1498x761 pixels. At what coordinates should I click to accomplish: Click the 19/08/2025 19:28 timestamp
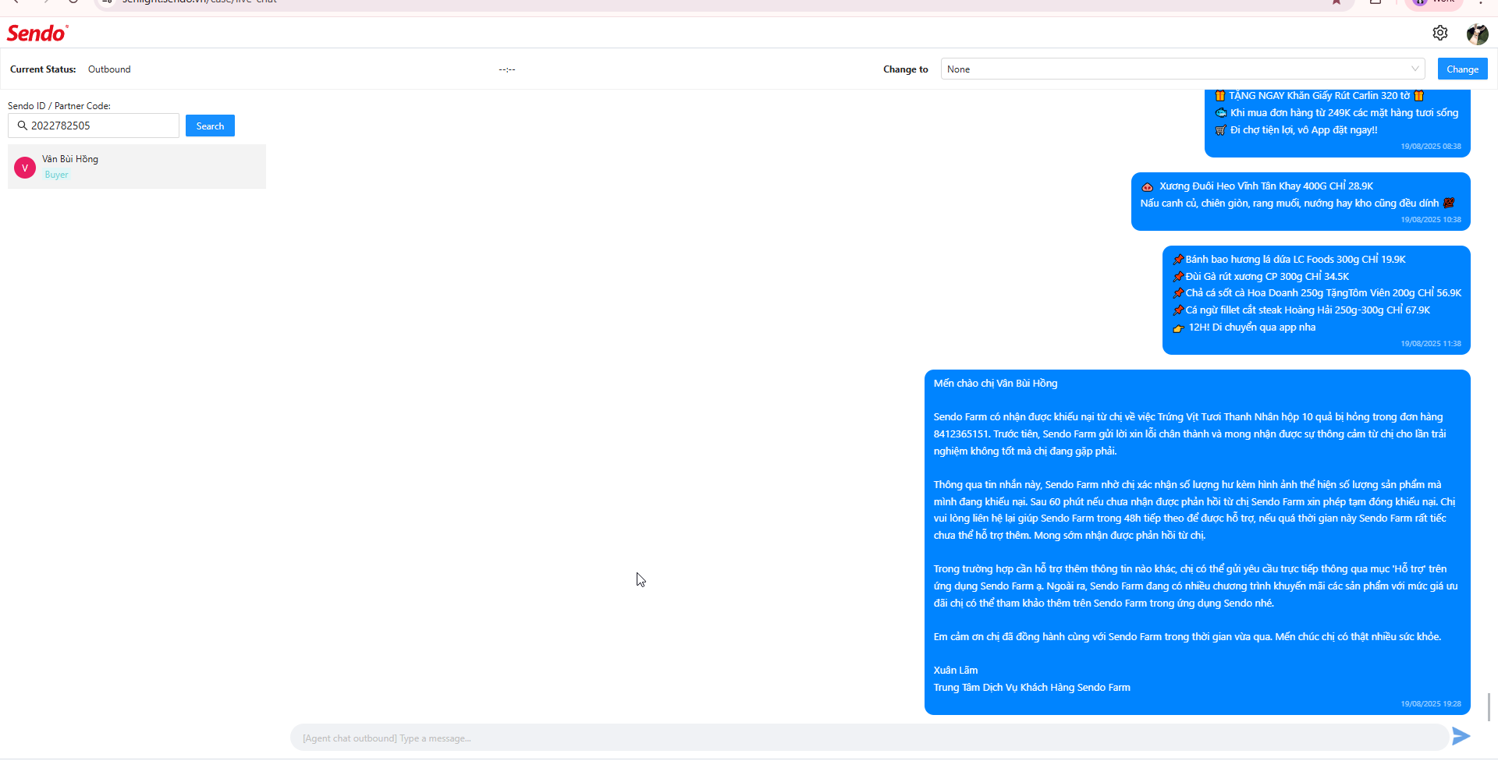(1431, 704)
